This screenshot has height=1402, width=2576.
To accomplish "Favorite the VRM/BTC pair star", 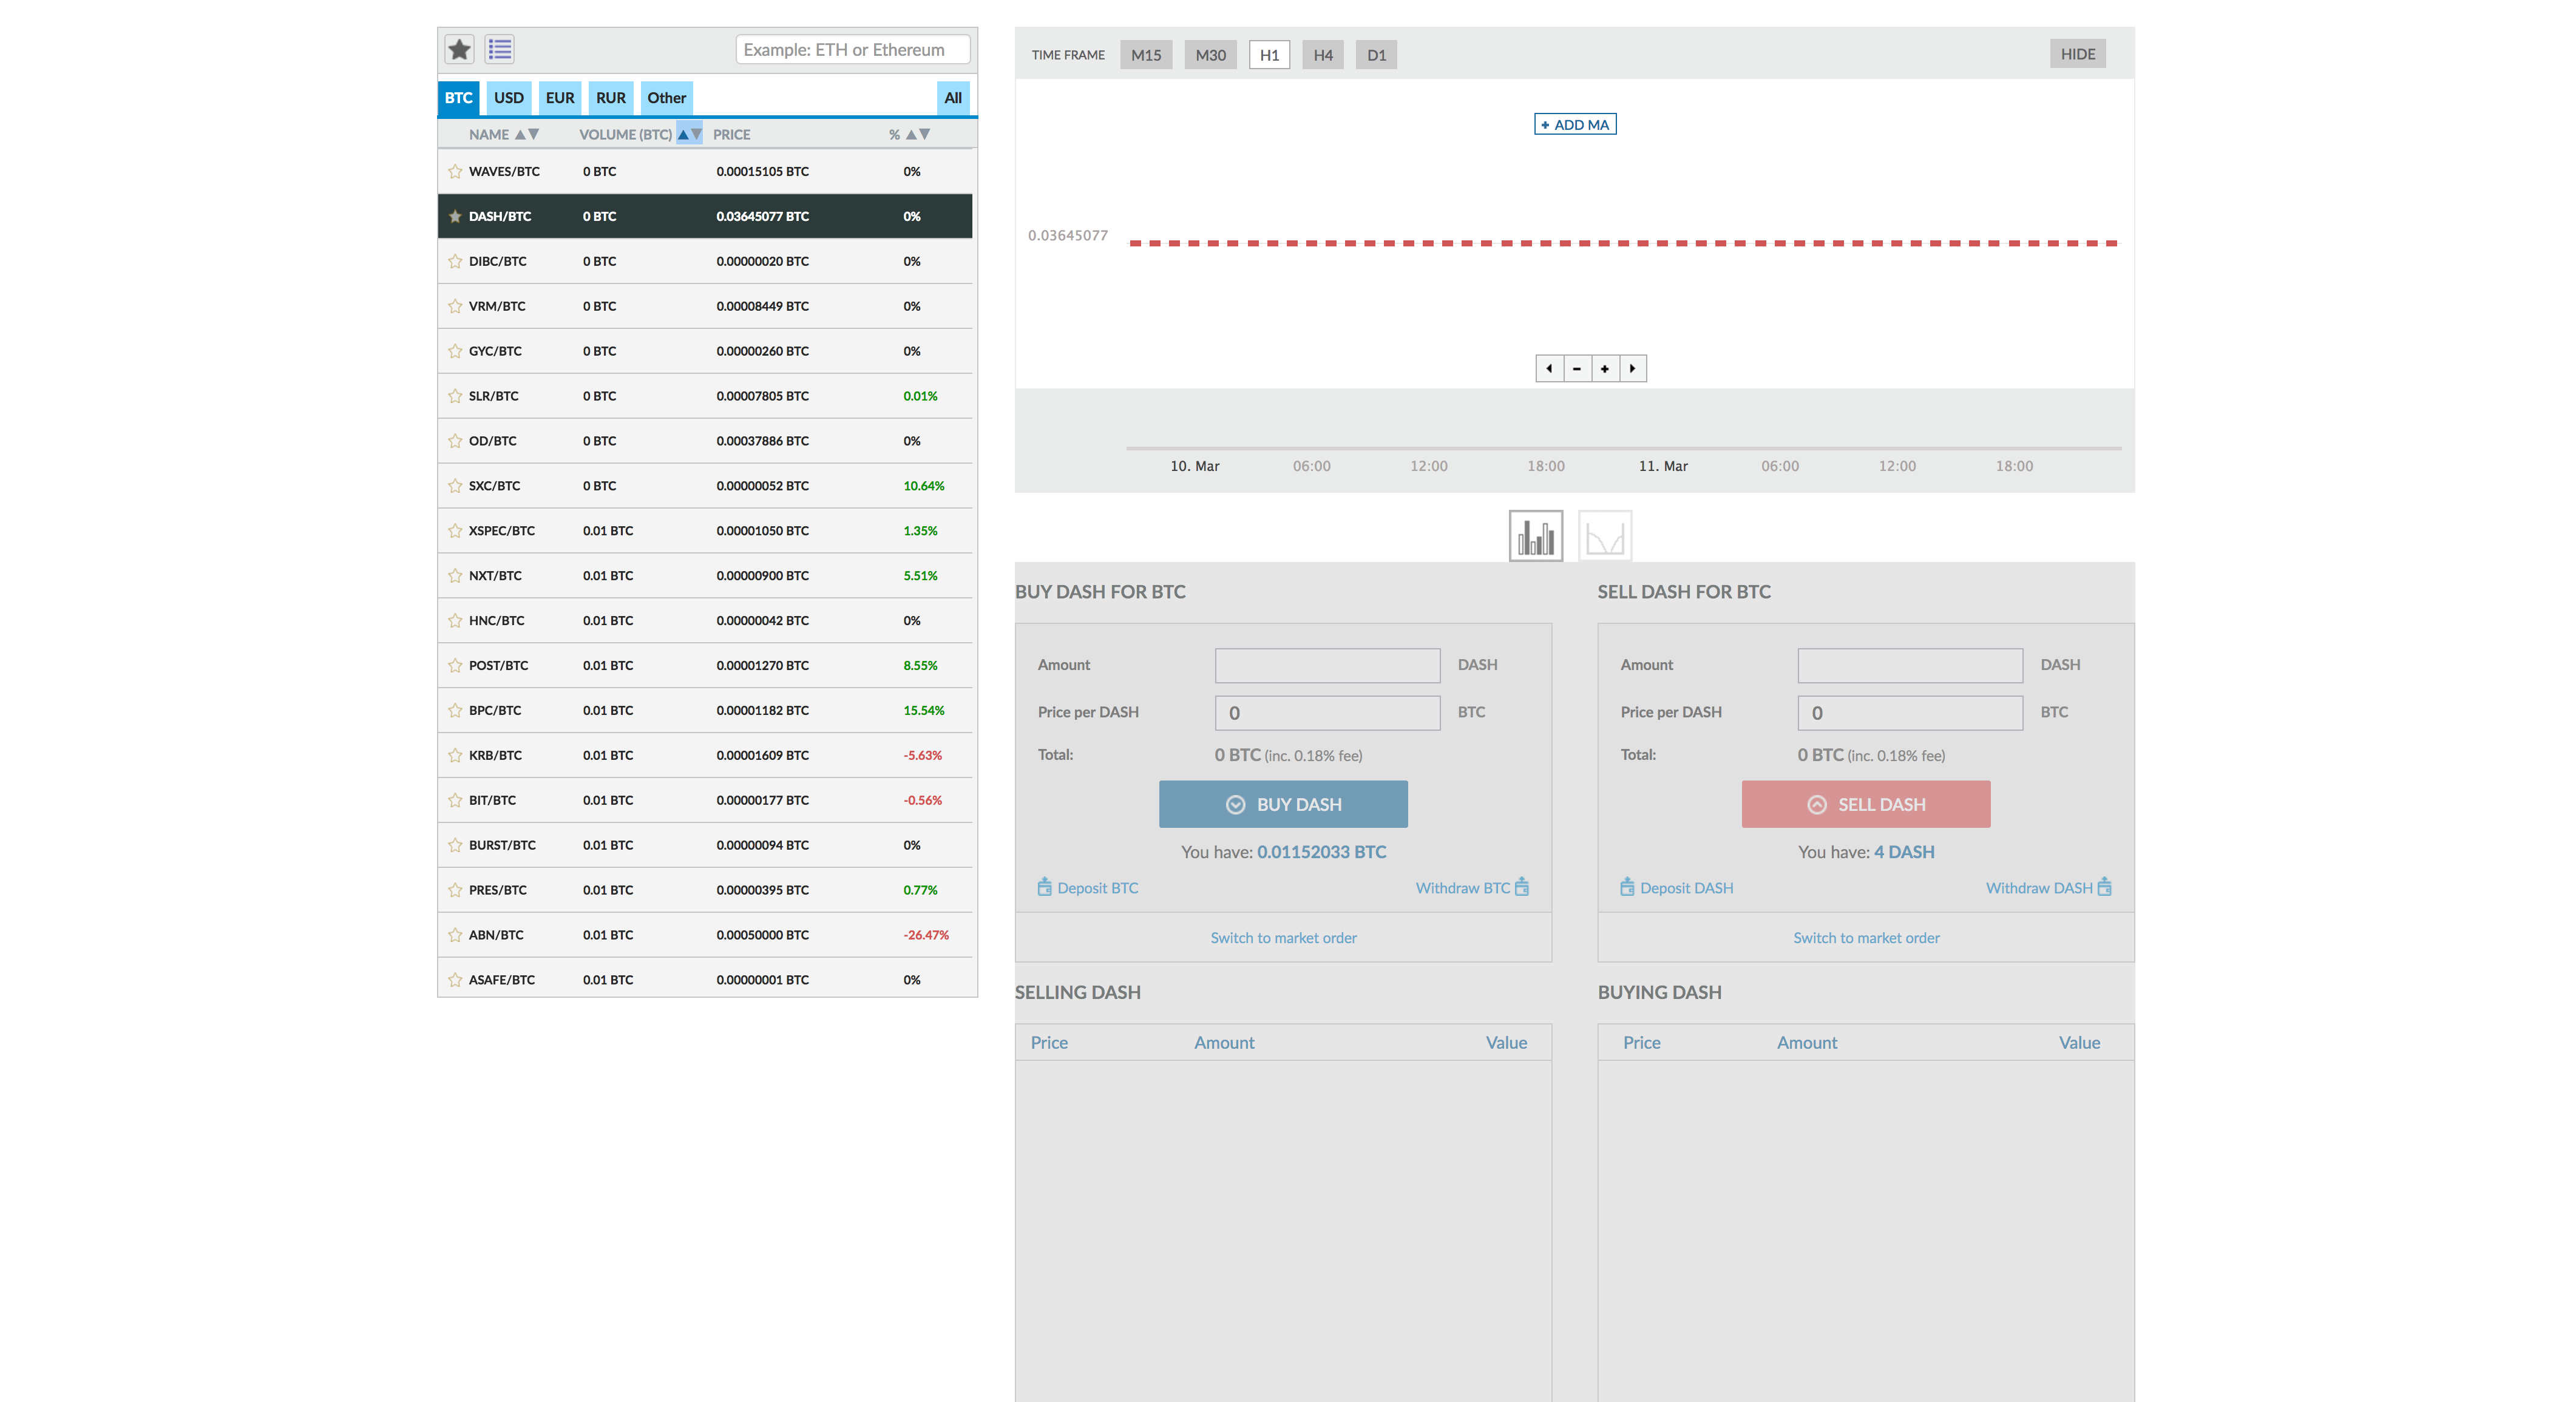I will pos(455,306).
